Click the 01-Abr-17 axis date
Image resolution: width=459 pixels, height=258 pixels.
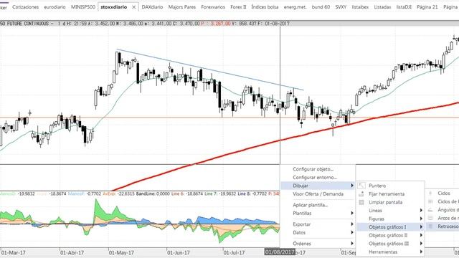click(72, 252)
